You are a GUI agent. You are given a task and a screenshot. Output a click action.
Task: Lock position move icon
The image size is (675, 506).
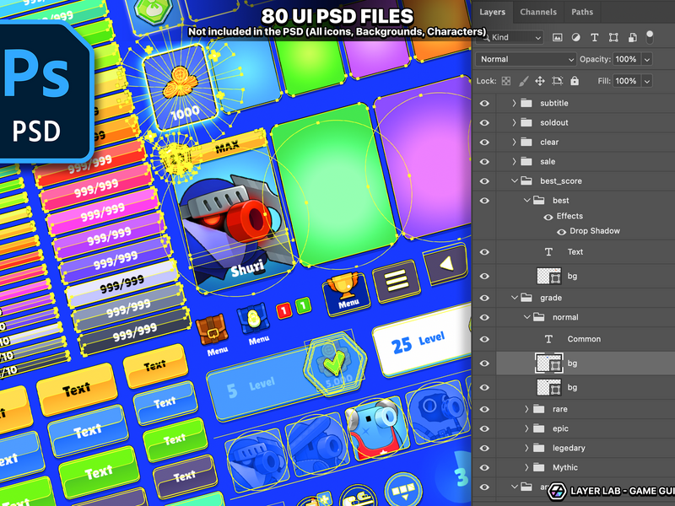tap(540, 81)
